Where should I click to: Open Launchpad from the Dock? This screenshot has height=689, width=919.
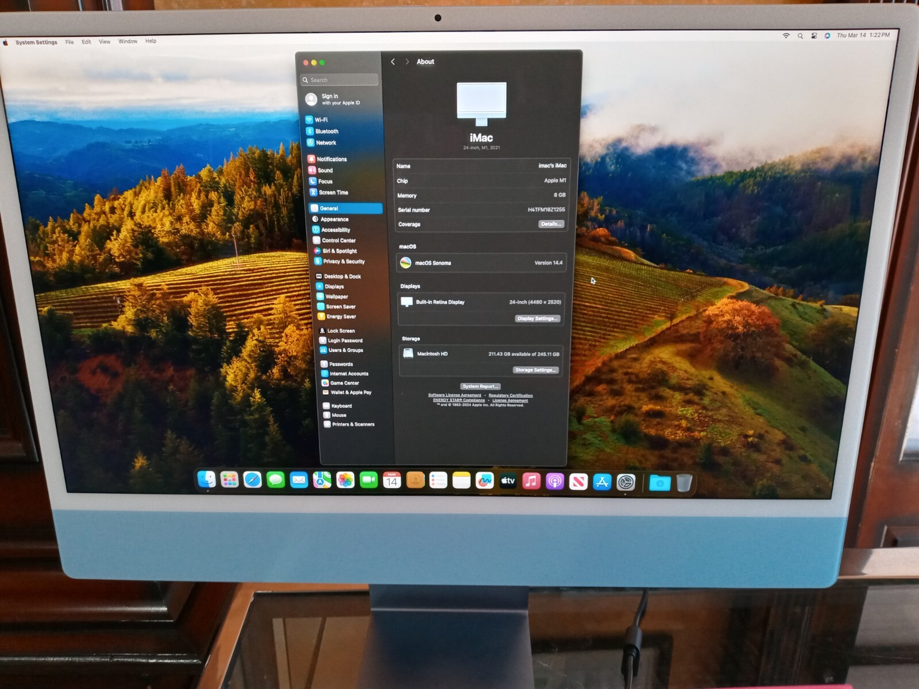229,479
